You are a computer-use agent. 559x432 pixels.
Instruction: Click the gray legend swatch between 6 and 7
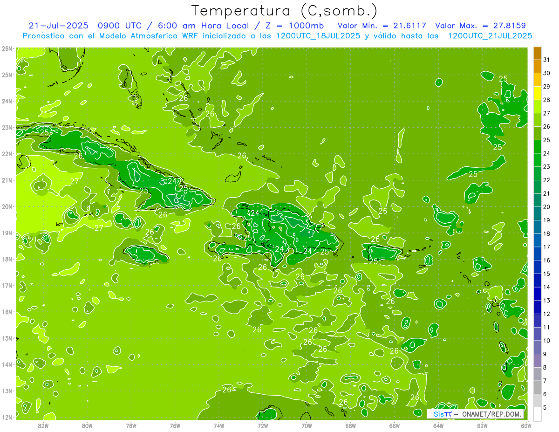[537, 388]
